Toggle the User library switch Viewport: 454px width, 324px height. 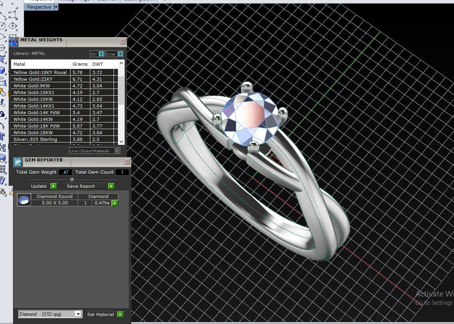click(x=114, y=54)
